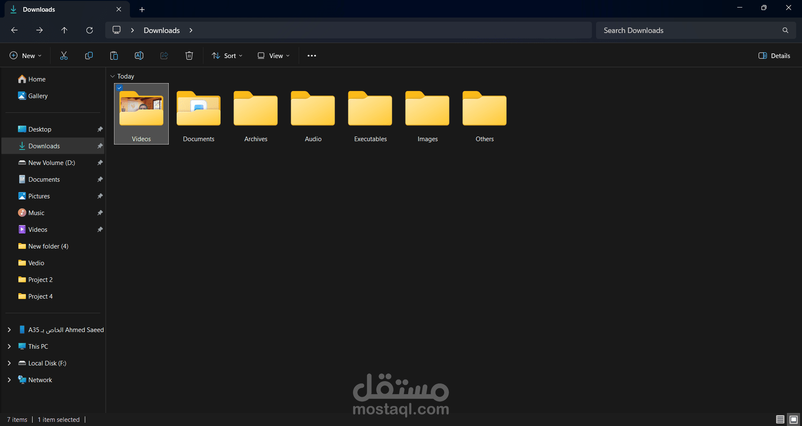Image resolution: width=802 pixels, height=426 pixels.
Task: Expand This PC in the sidebar
Action: tap(9, 346)
